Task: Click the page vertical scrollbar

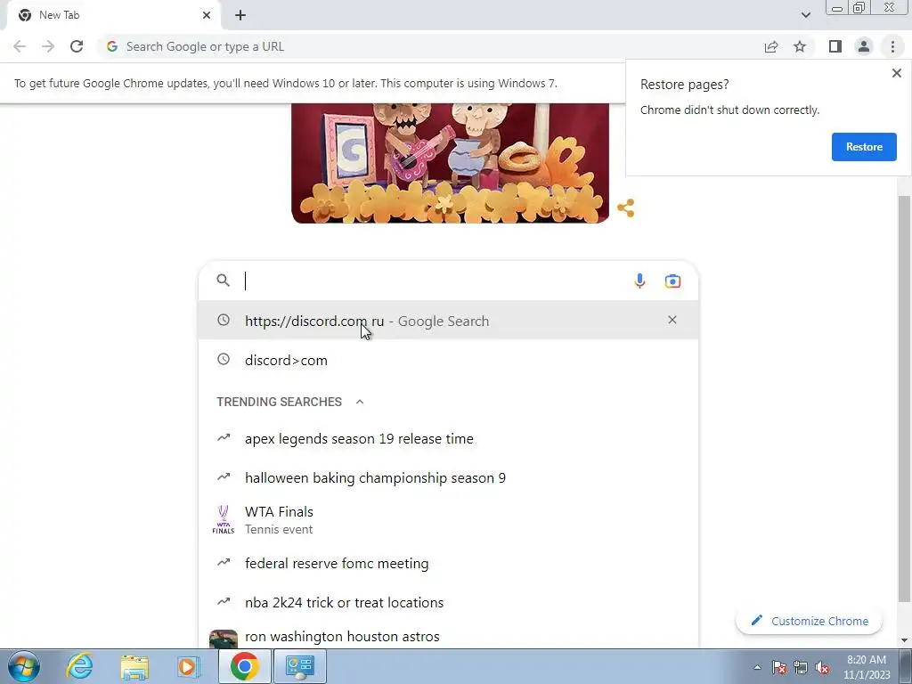Action: (x=905, y=399)
